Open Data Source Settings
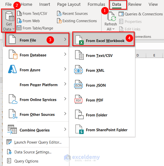Viewport: 164px width, 166px height. 36,152
